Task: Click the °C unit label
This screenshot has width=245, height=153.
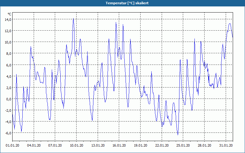Action: (9, 14)
